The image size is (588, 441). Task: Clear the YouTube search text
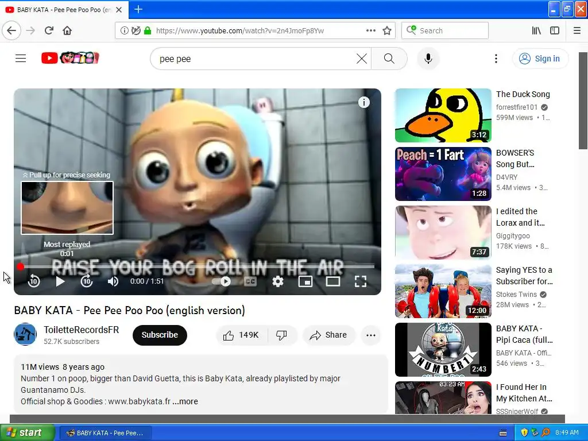tap(362, 59)
